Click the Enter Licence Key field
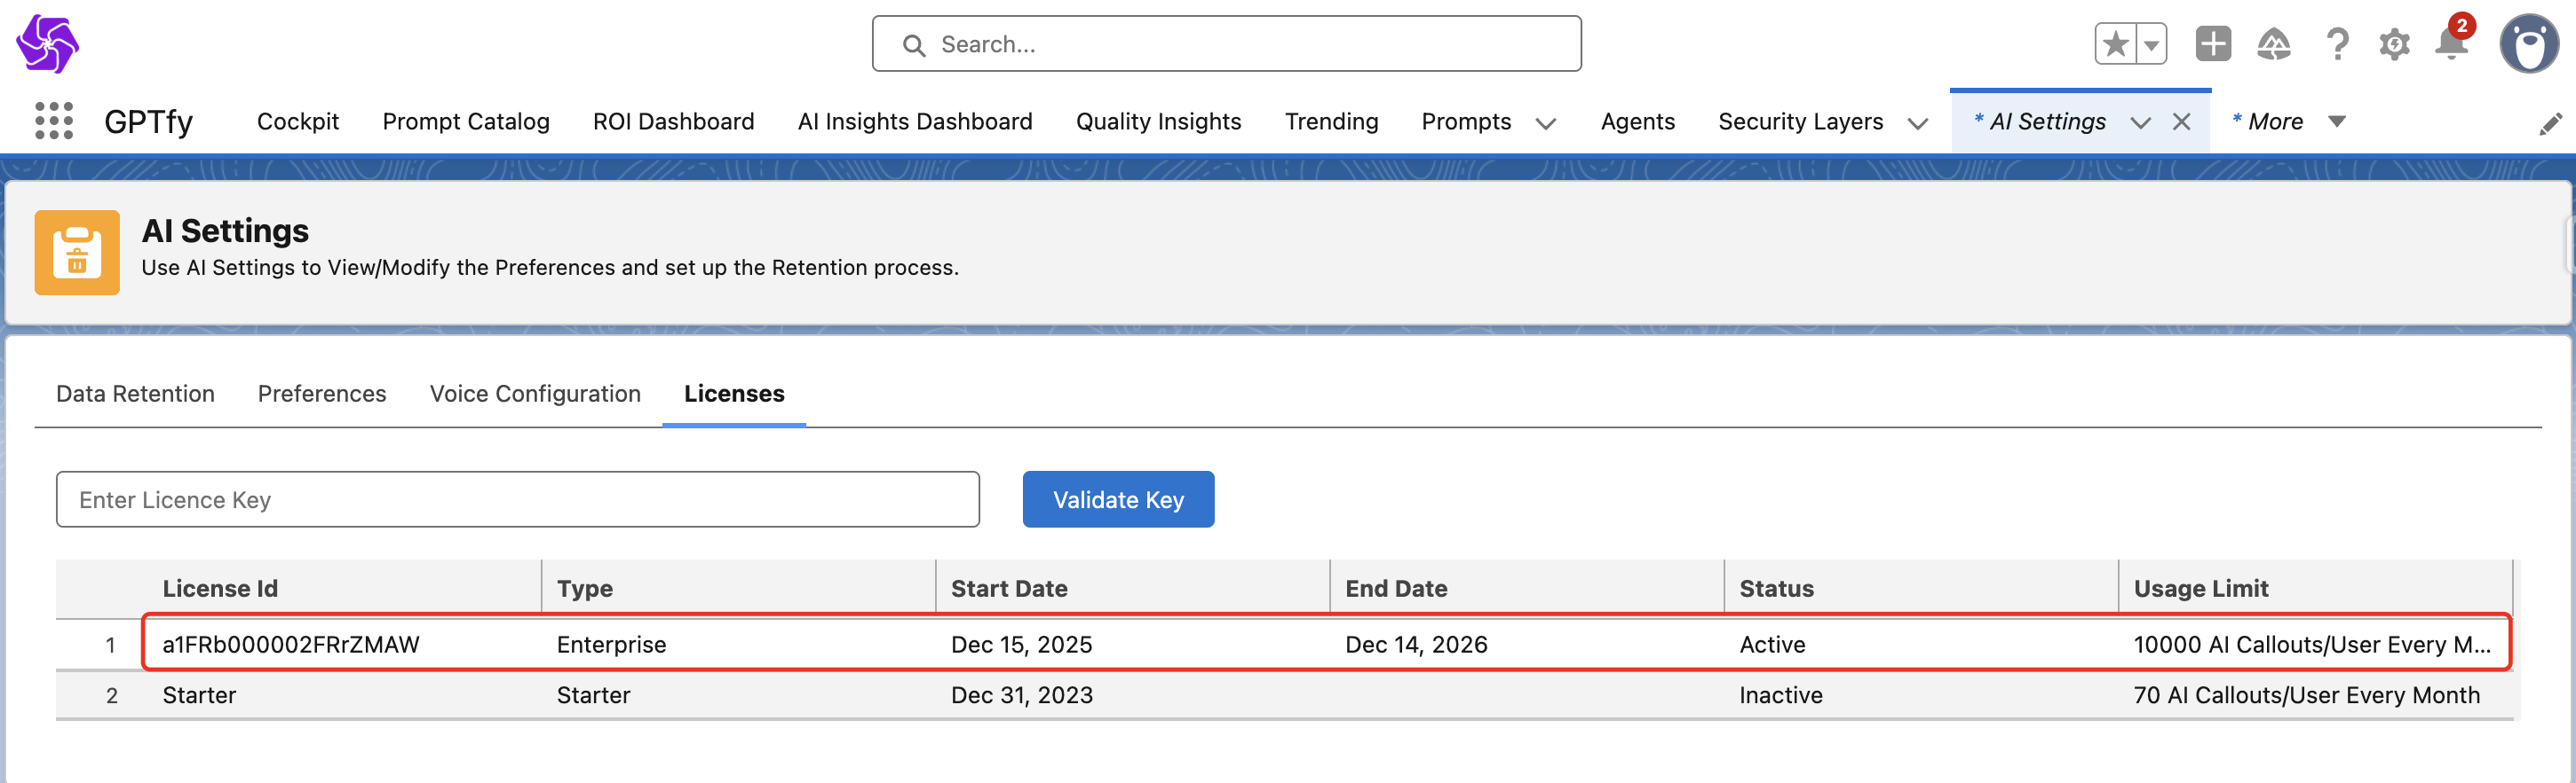 point(517,499)
